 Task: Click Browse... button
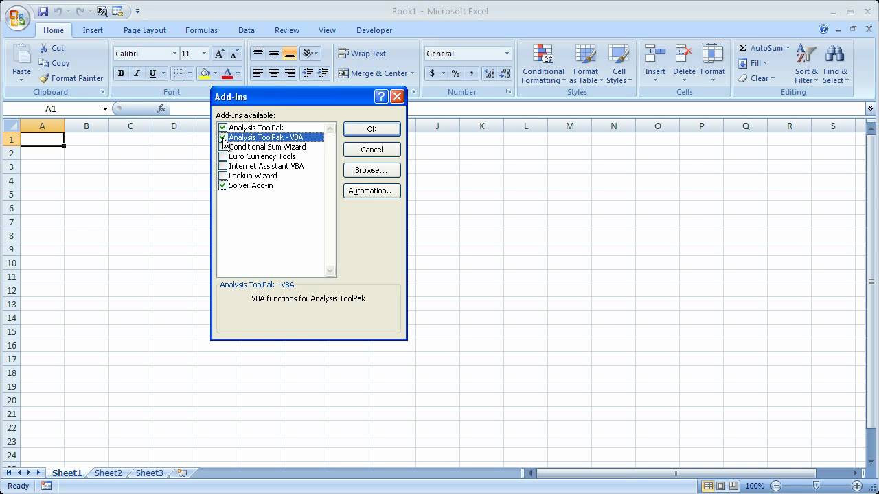(372, 170)
